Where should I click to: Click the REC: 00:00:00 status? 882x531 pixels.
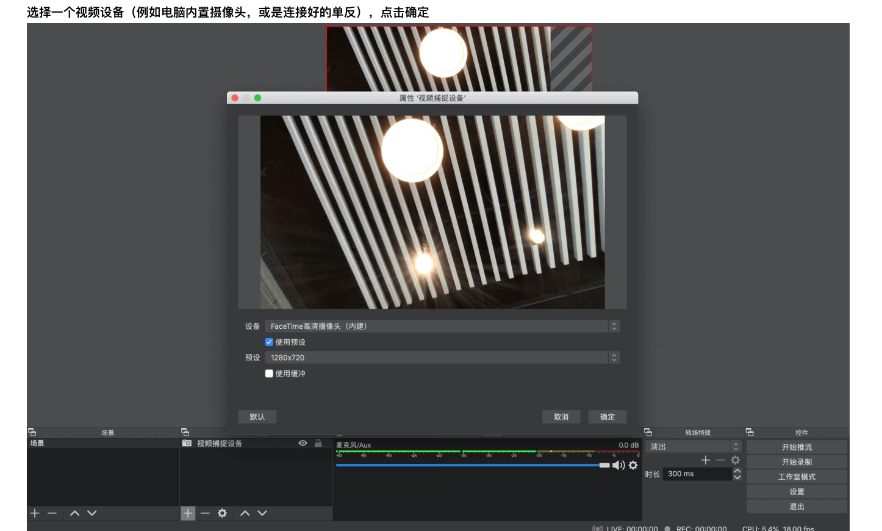pos(701,529)
